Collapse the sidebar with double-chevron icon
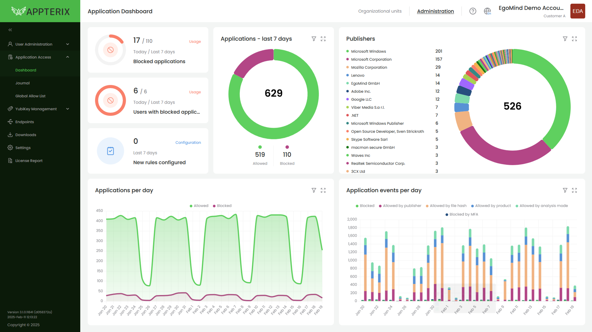This screenshot has width=592, height=332. pyautogui.click(x=10, y=30)
